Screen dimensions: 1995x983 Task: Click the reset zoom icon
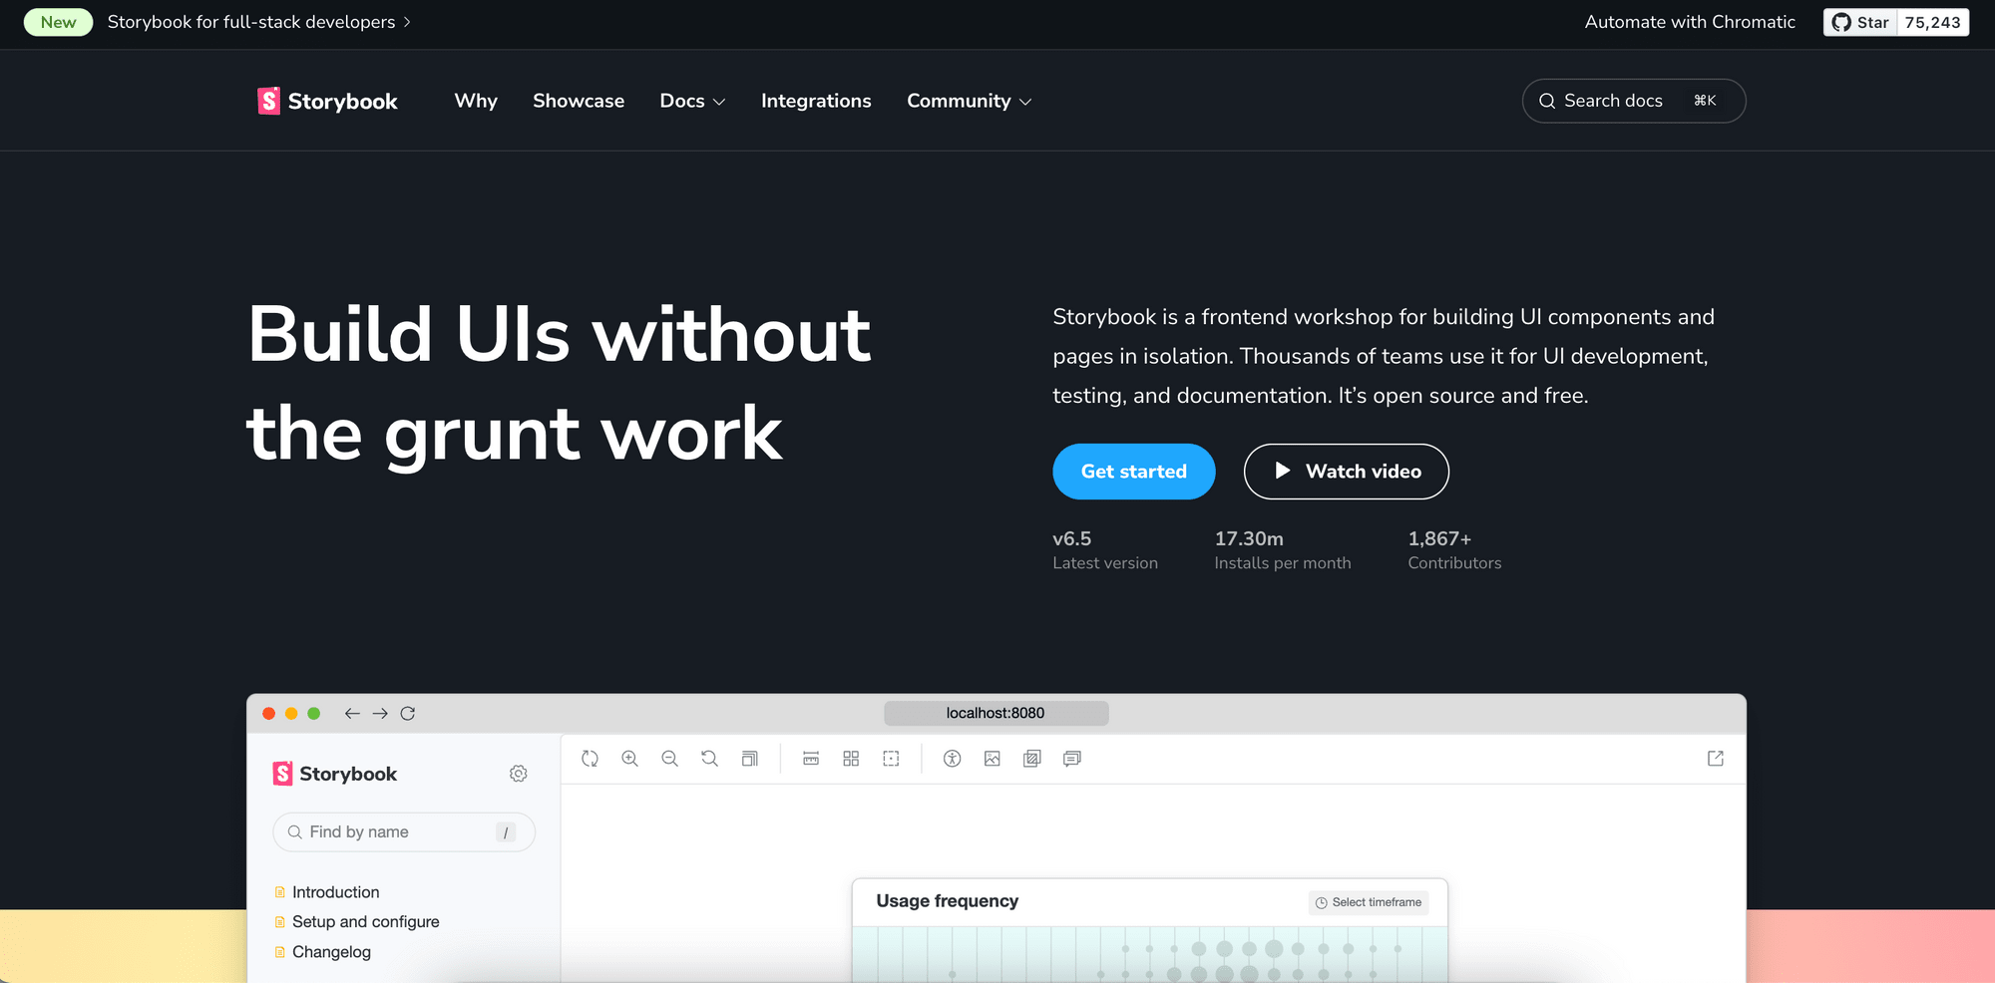click(x=710, y=759)
